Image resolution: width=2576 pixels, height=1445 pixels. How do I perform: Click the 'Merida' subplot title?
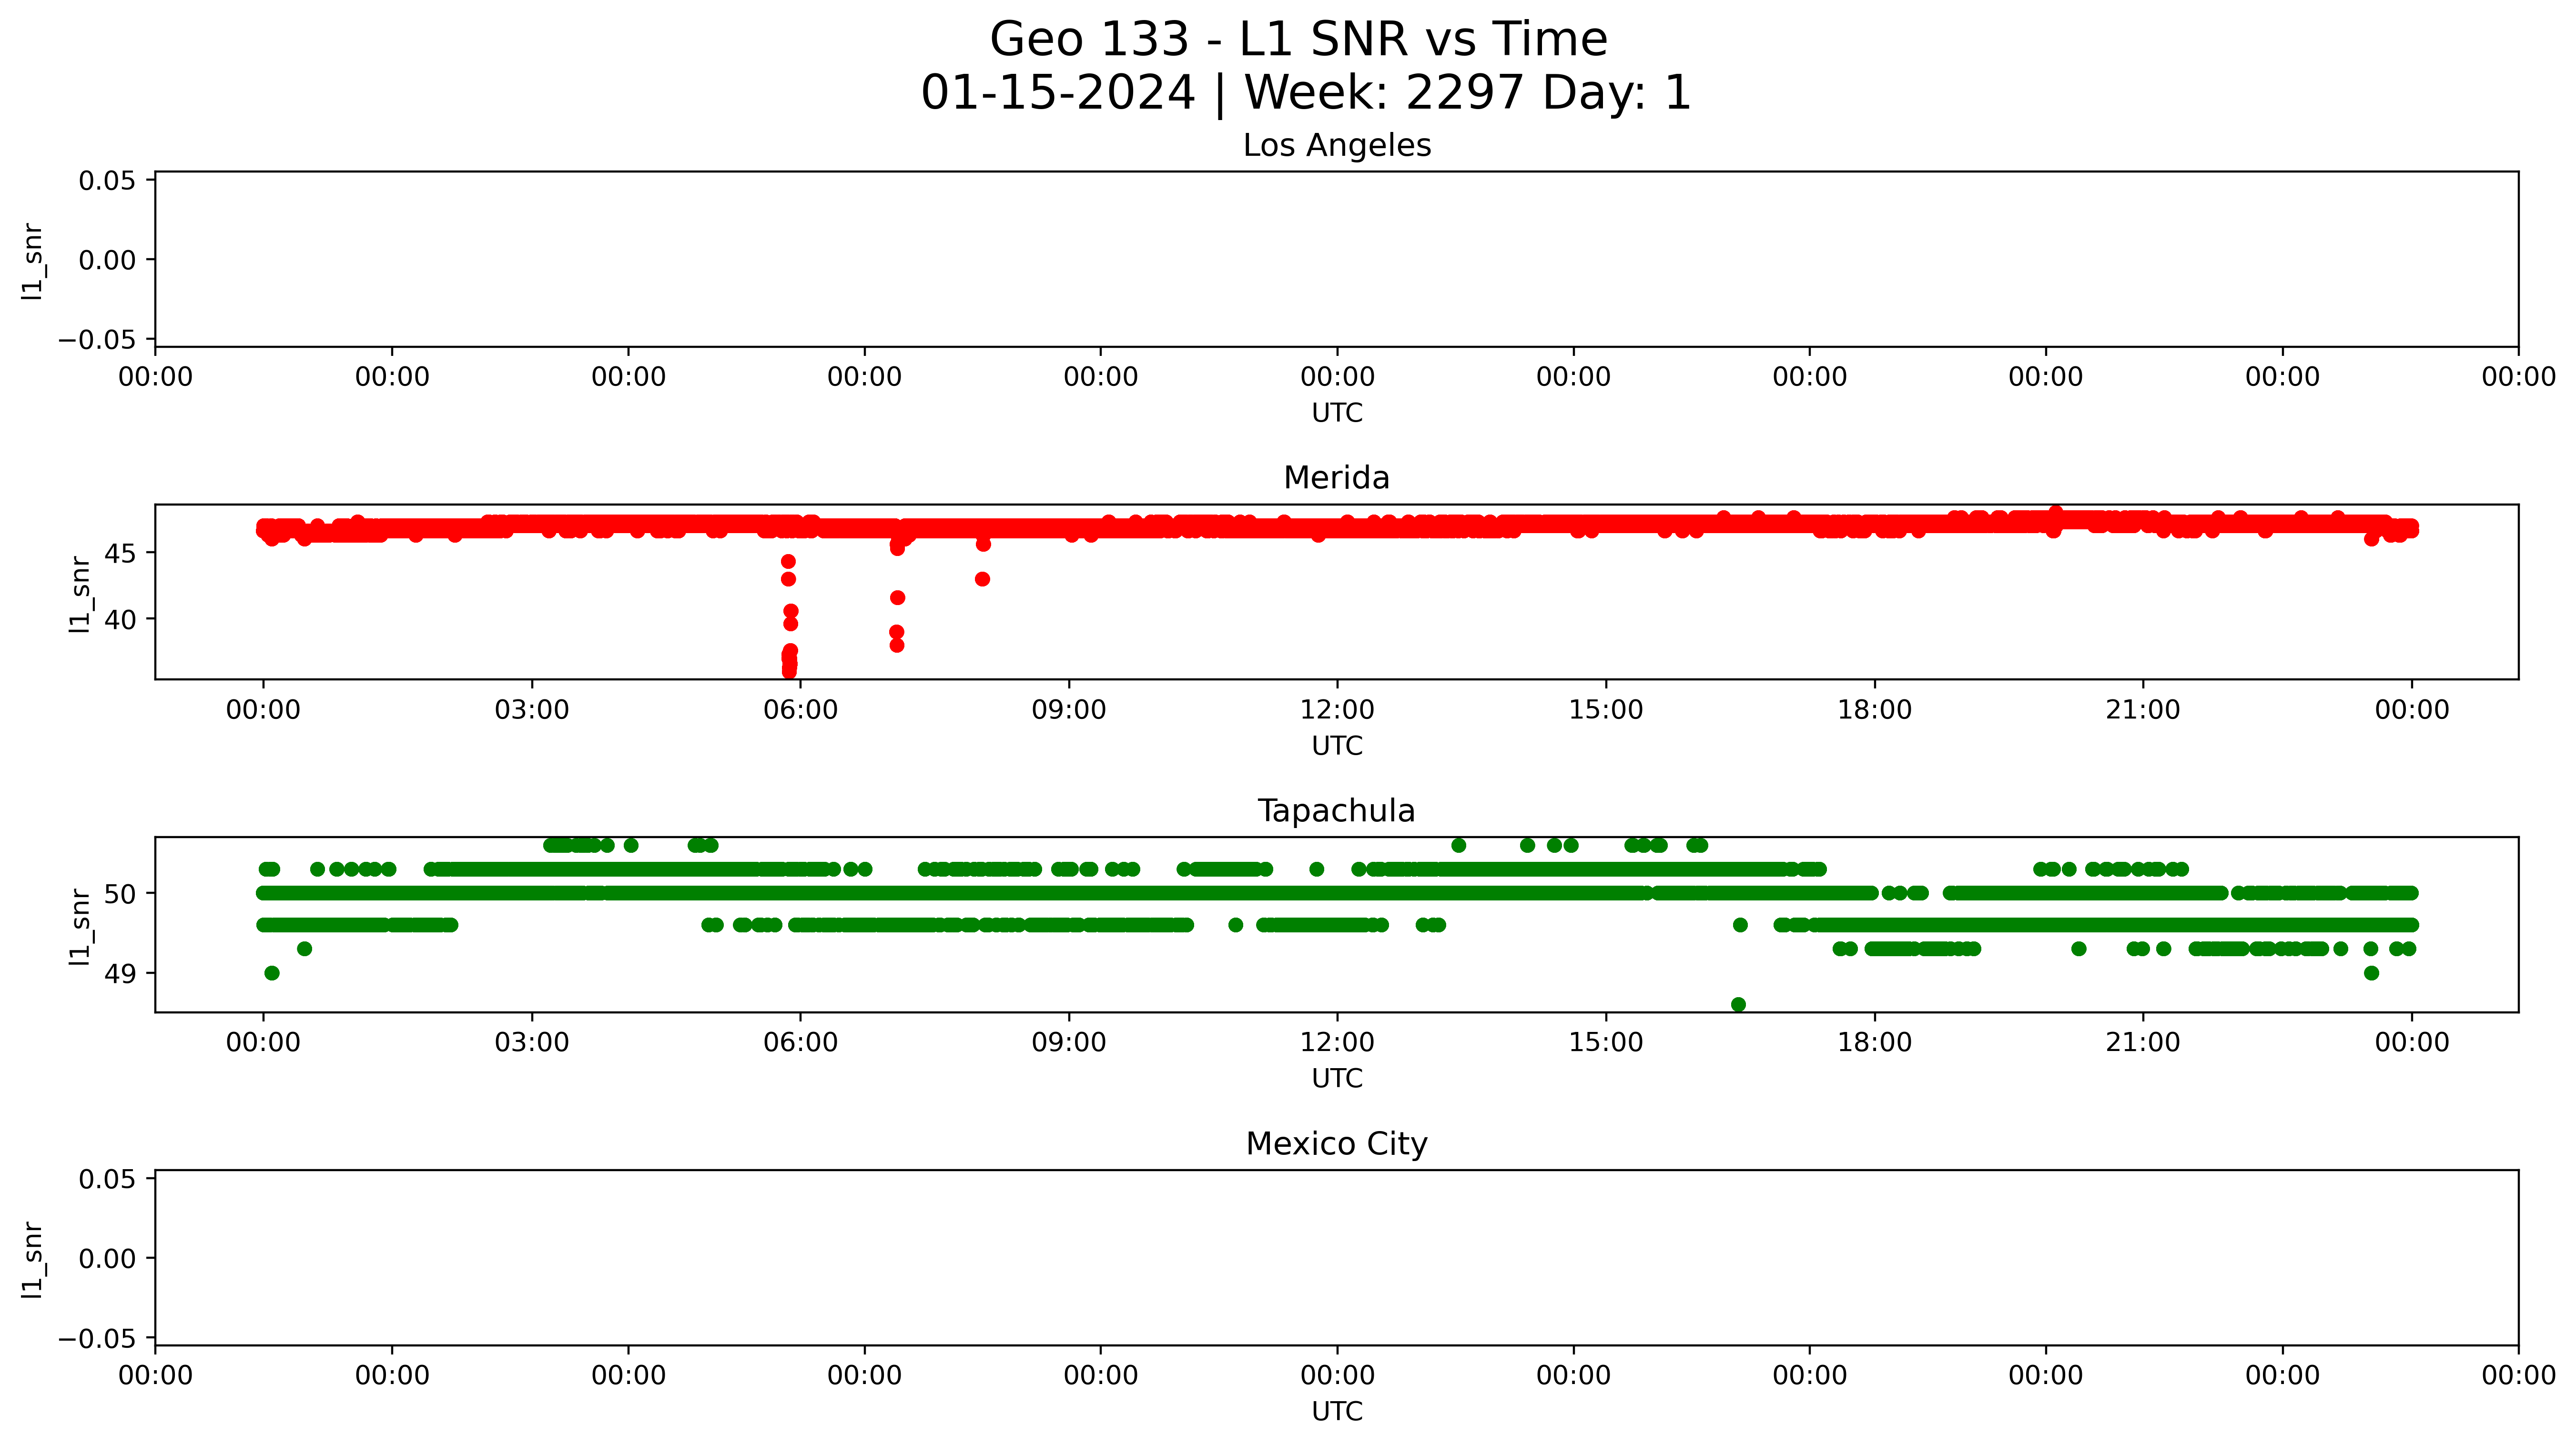click(1337, 478)
